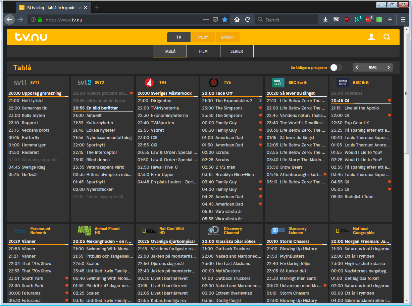Toggle Se tidigare program switch
Image resolution: width=412 pixels, height=306 pixels.
point(336,68)
